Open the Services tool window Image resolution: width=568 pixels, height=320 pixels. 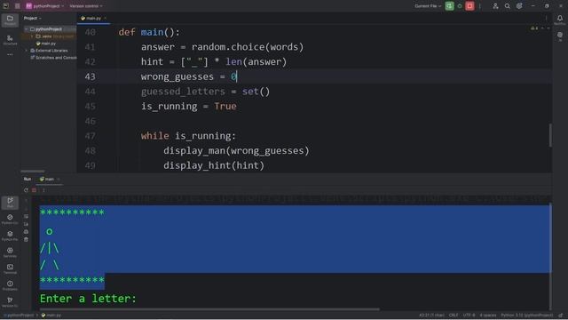pyautogui.click(x=10, y=252)
